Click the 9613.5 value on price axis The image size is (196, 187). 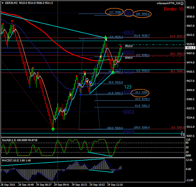[x=190, y=8]
